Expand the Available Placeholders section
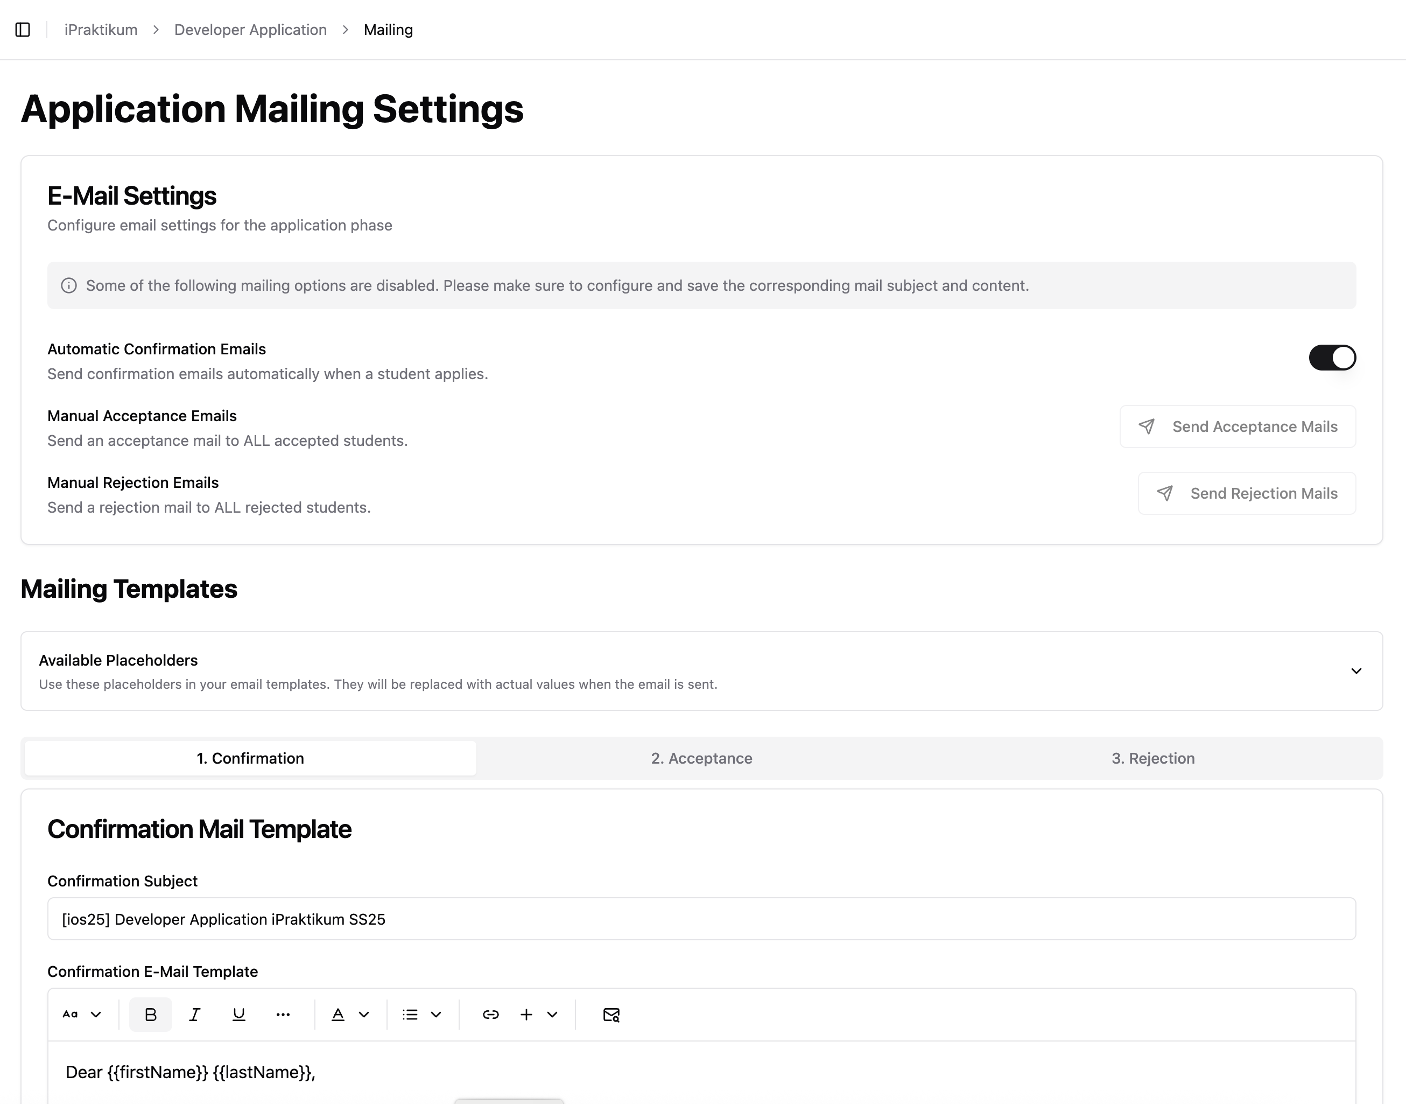Screen dimensions: 1406x1104 point(1355,671)
